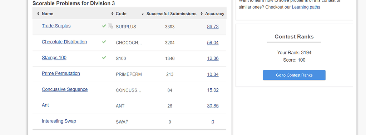Click the green checkmark beside Chocolate Distribution
The image size is (366, 135).
click(104, 42)
